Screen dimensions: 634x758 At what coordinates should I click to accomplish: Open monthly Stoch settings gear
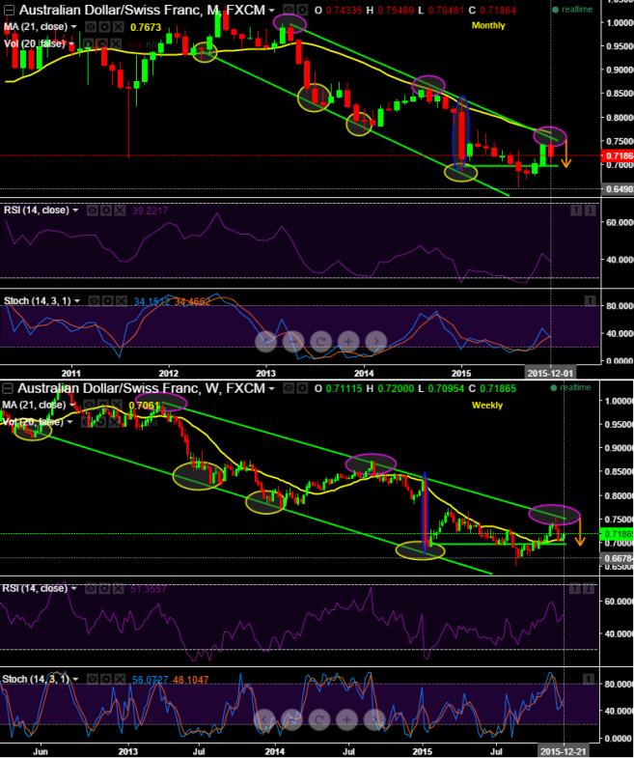107,301
